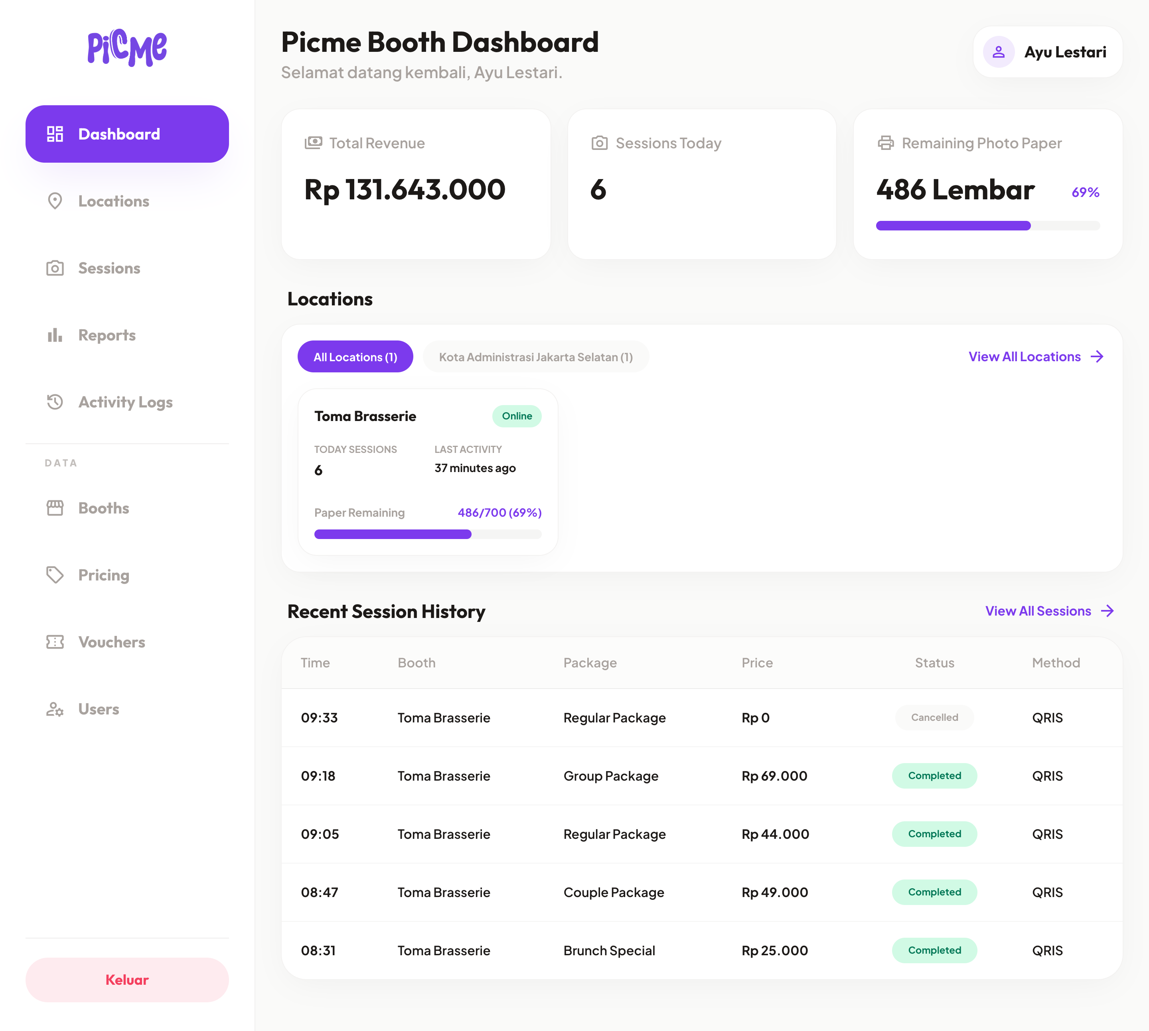The image size is (1149, 1031).
Task: Open View All Locations link
Action: (1036, 356)
